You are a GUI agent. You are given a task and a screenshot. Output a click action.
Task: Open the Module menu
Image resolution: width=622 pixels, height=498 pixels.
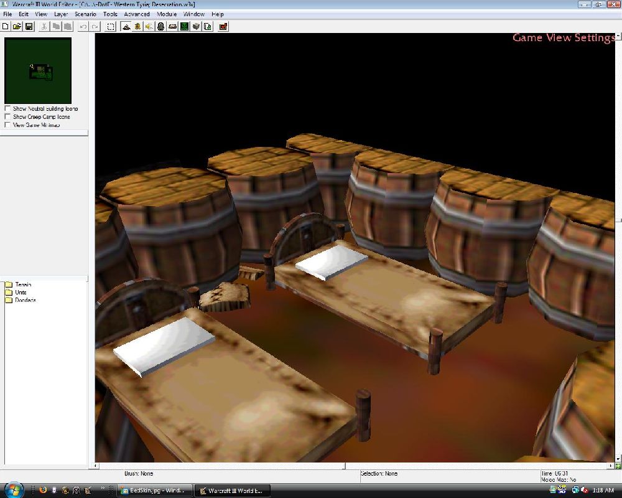(x=167, y=14)
